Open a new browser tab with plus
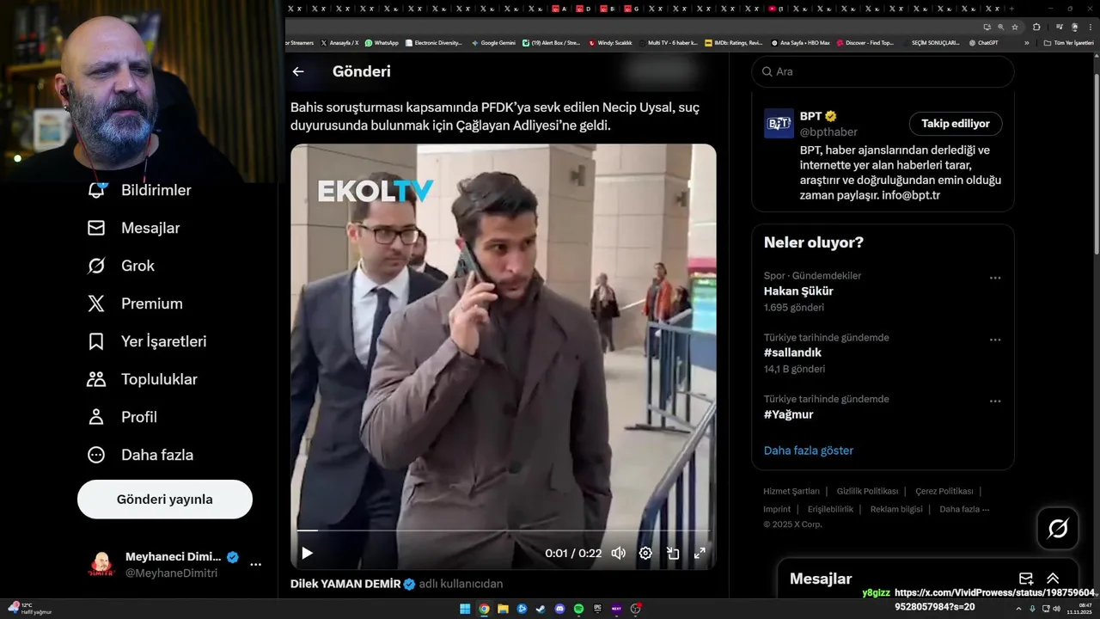The width and height of the screenshot is (1100, 619). click(1013, 8)
